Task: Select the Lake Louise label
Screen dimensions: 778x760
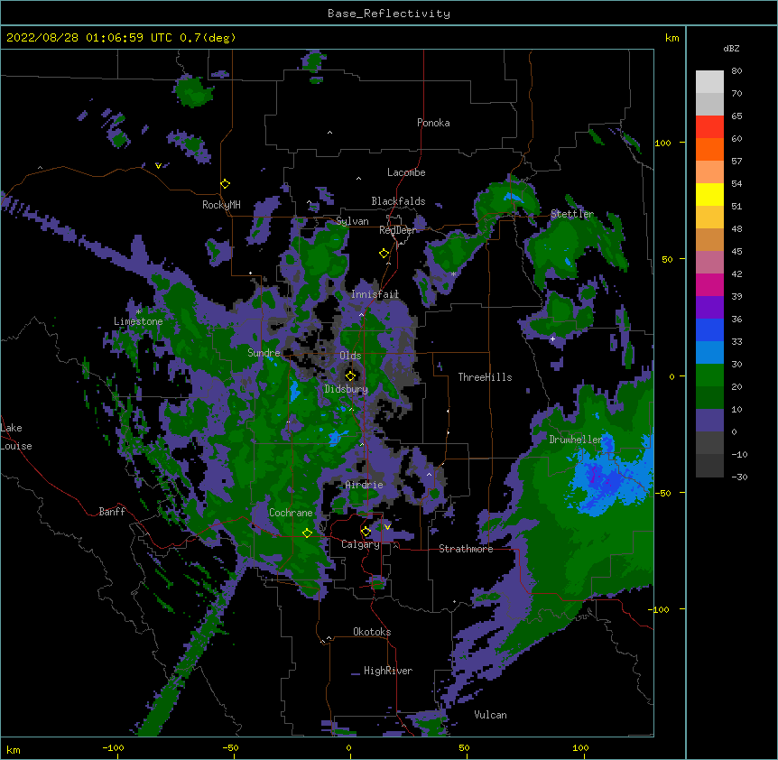Action: pyautogui.click(x=15, y=437)
